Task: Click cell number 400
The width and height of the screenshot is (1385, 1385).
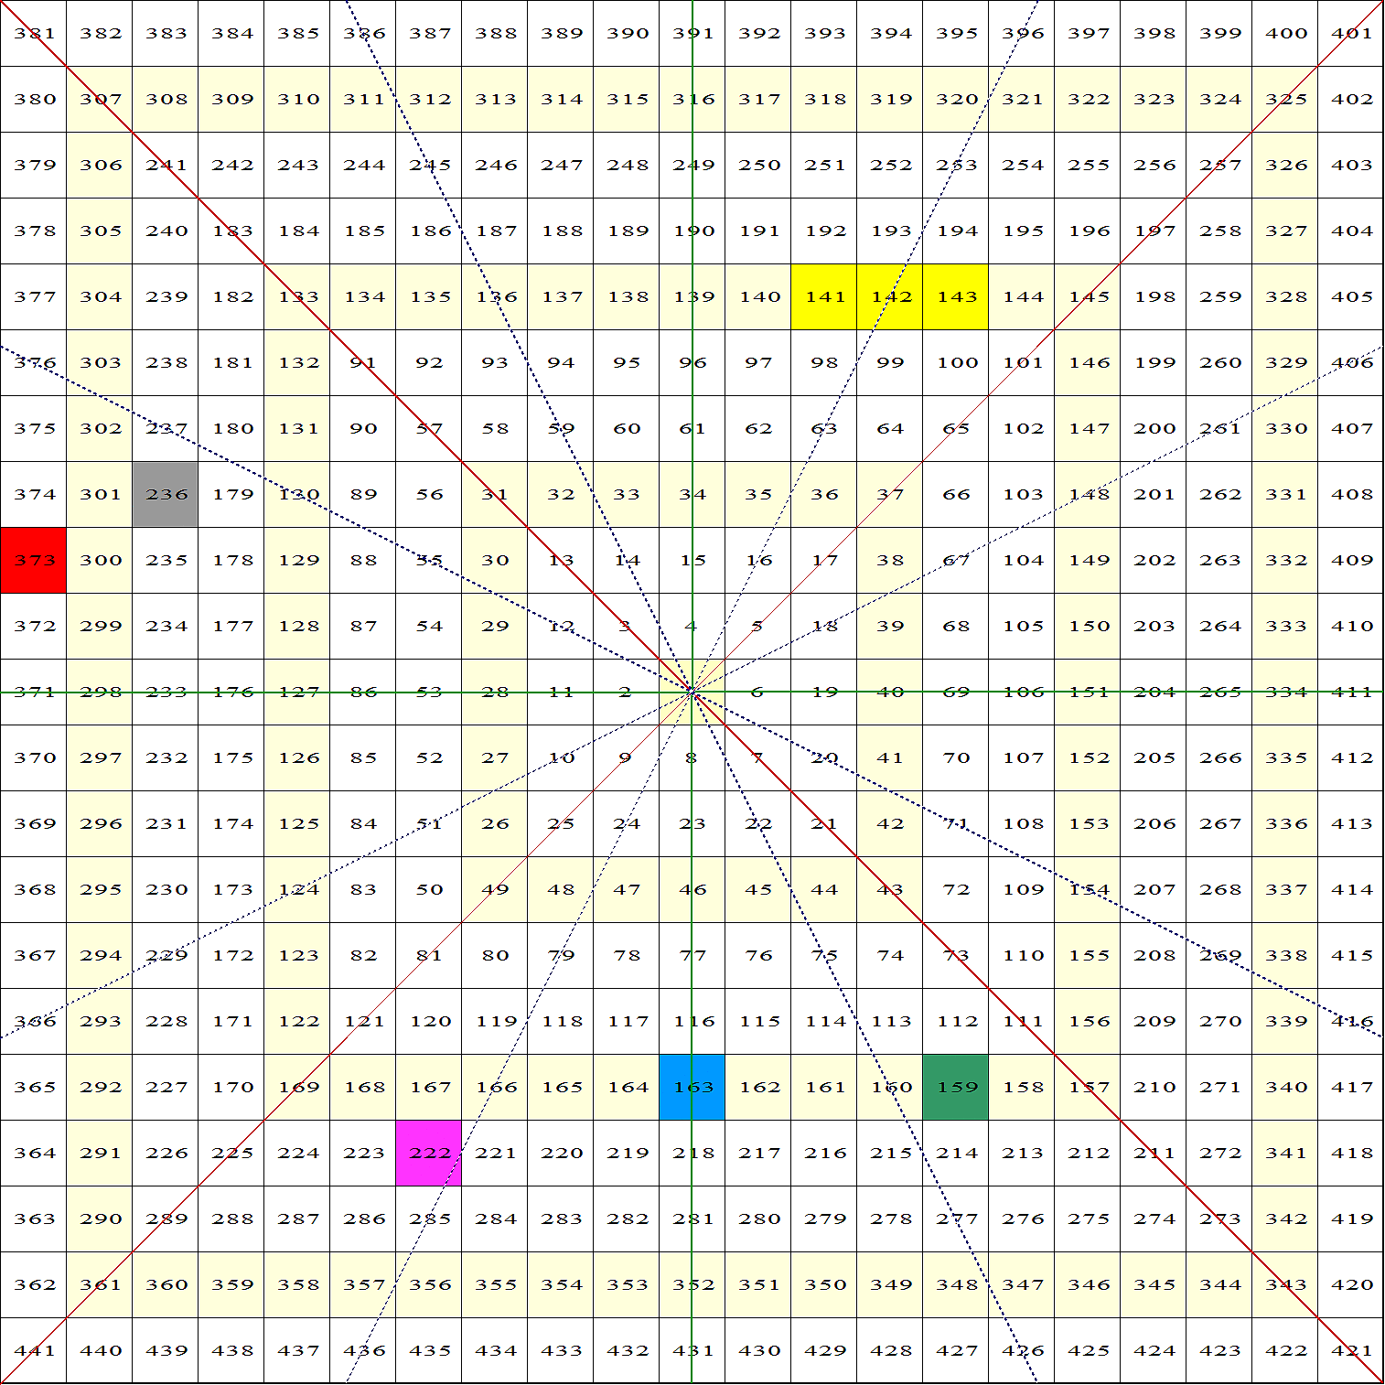Action: [x=1284, y=33]
